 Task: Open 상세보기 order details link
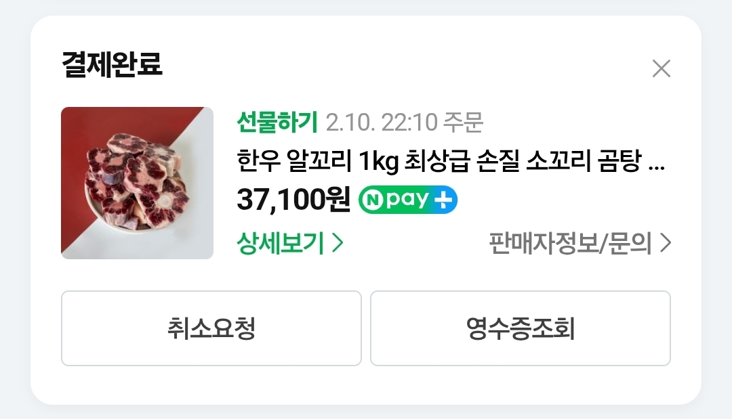point(290,242)
